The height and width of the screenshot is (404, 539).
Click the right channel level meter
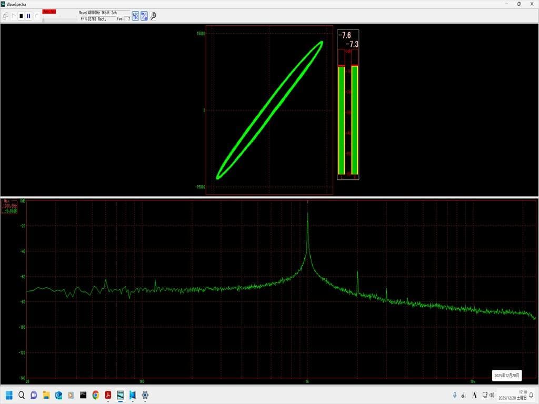[355, 120]
